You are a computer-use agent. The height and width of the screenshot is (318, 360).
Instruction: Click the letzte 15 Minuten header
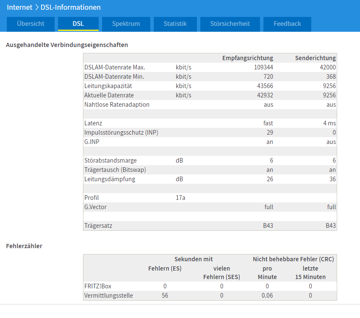310,273
